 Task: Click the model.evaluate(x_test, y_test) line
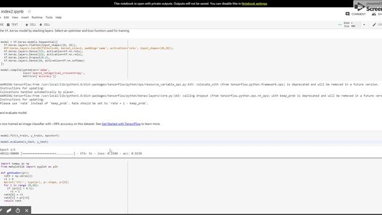(24, 142)
